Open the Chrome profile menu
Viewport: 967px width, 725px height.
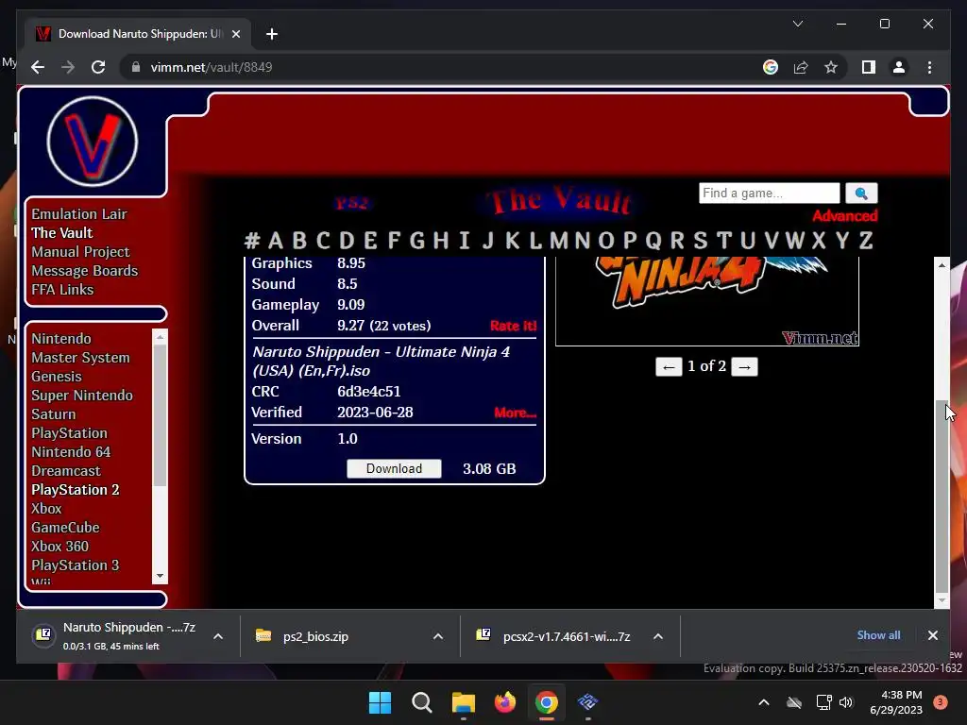899,67
